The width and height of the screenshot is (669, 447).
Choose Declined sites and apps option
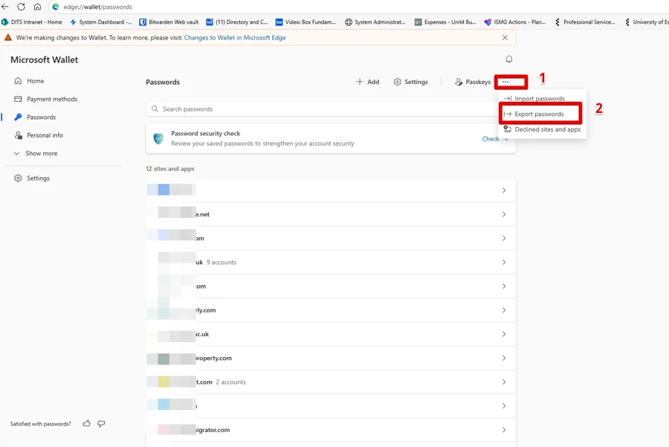click(547, 129)
